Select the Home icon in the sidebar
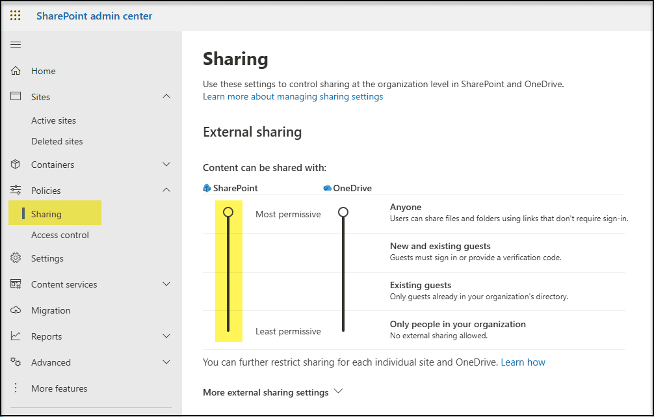 [x=16, y=71]
